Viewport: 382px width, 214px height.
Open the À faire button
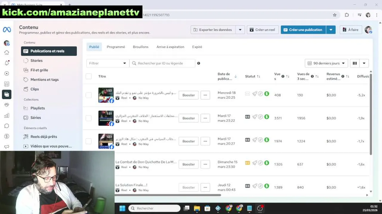[351, 30]
